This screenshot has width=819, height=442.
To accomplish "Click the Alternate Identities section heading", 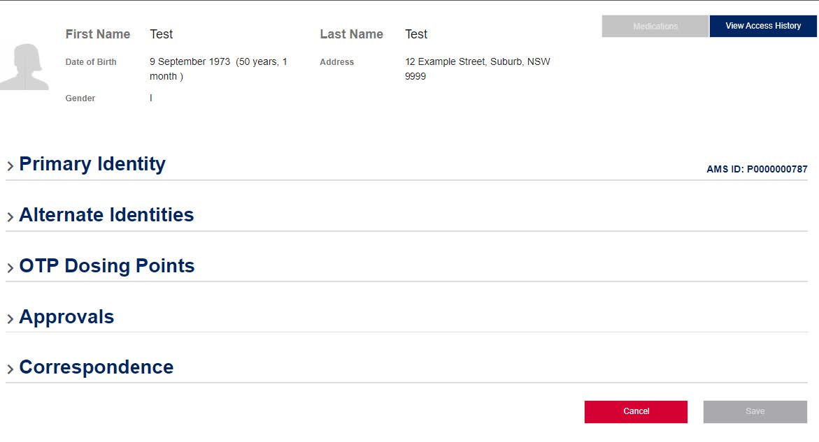I will [106, 215].
